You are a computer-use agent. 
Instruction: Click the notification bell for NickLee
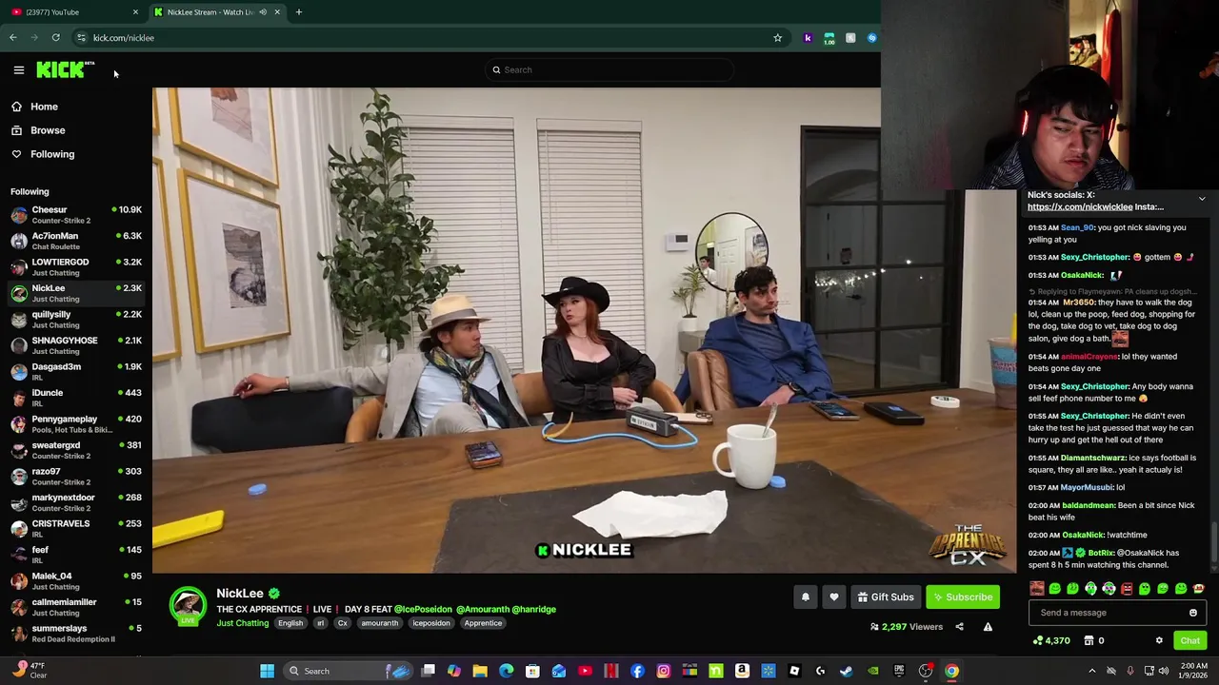806,597
